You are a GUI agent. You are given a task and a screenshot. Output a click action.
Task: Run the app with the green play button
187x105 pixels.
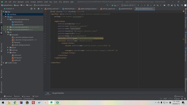138,5
